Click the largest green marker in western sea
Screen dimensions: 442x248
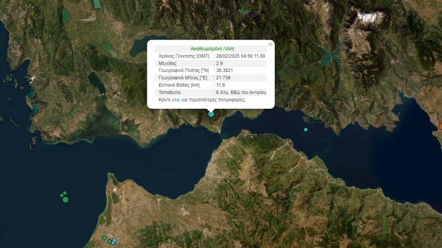pyautogui.click(x=66, y=199)
